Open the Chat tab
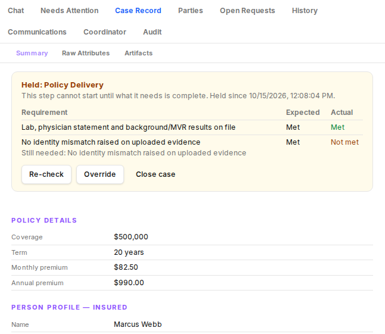 (x=15, y=11)
